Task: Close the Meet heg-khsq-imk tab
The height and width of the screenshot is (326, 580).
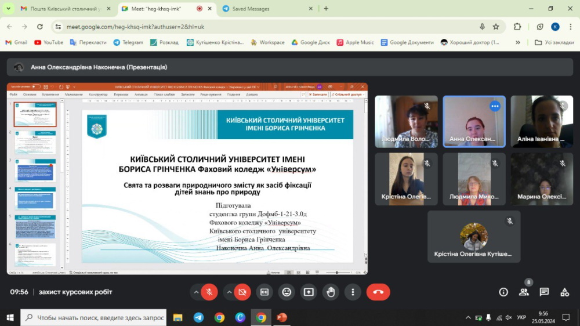Action: (x=210, y=9)
